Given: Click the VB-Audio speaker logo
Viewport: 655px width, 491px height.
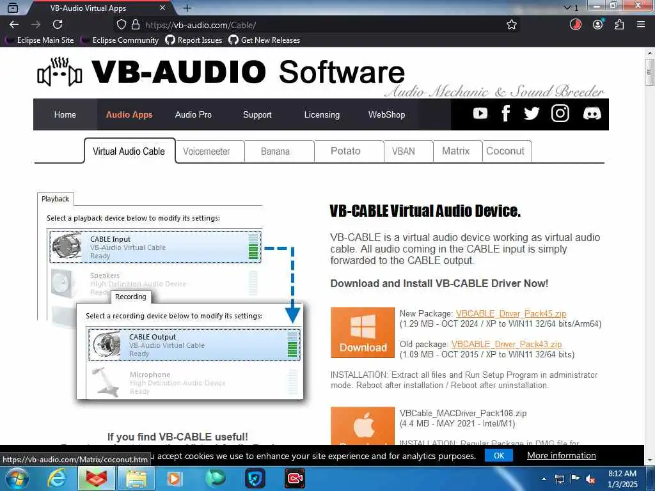Looking at the screenshot, I should pos(59,72).
